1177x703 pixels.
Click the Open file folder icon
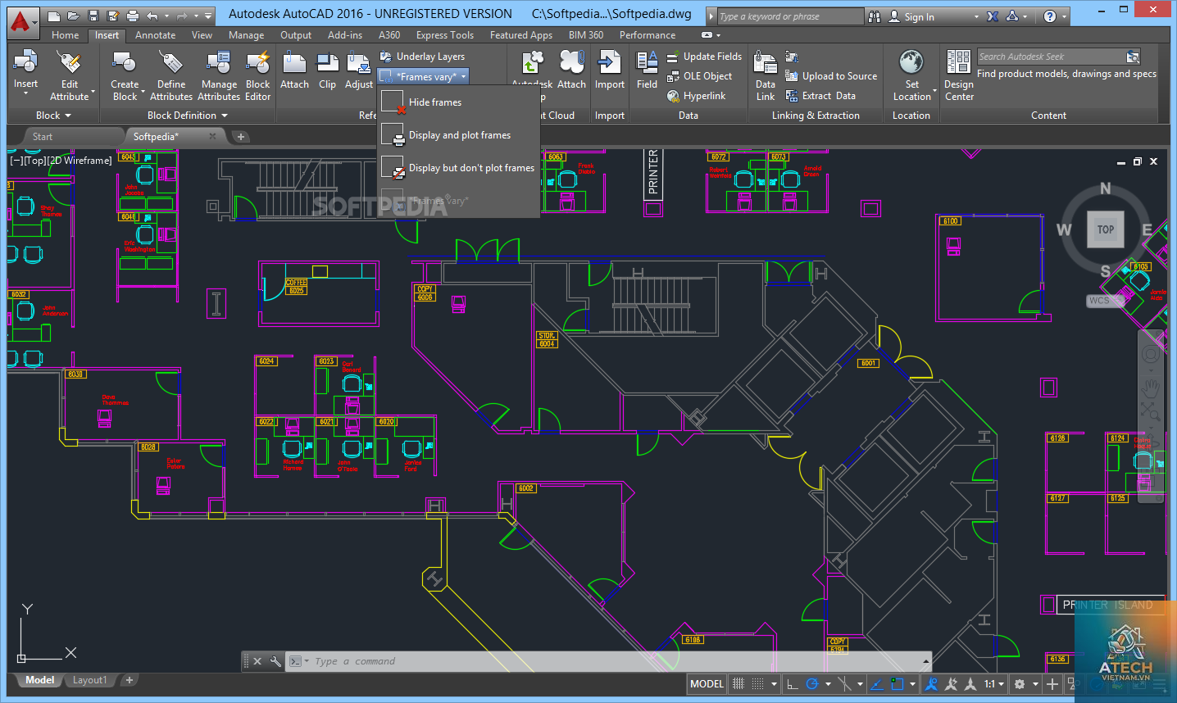click(74, 16)
